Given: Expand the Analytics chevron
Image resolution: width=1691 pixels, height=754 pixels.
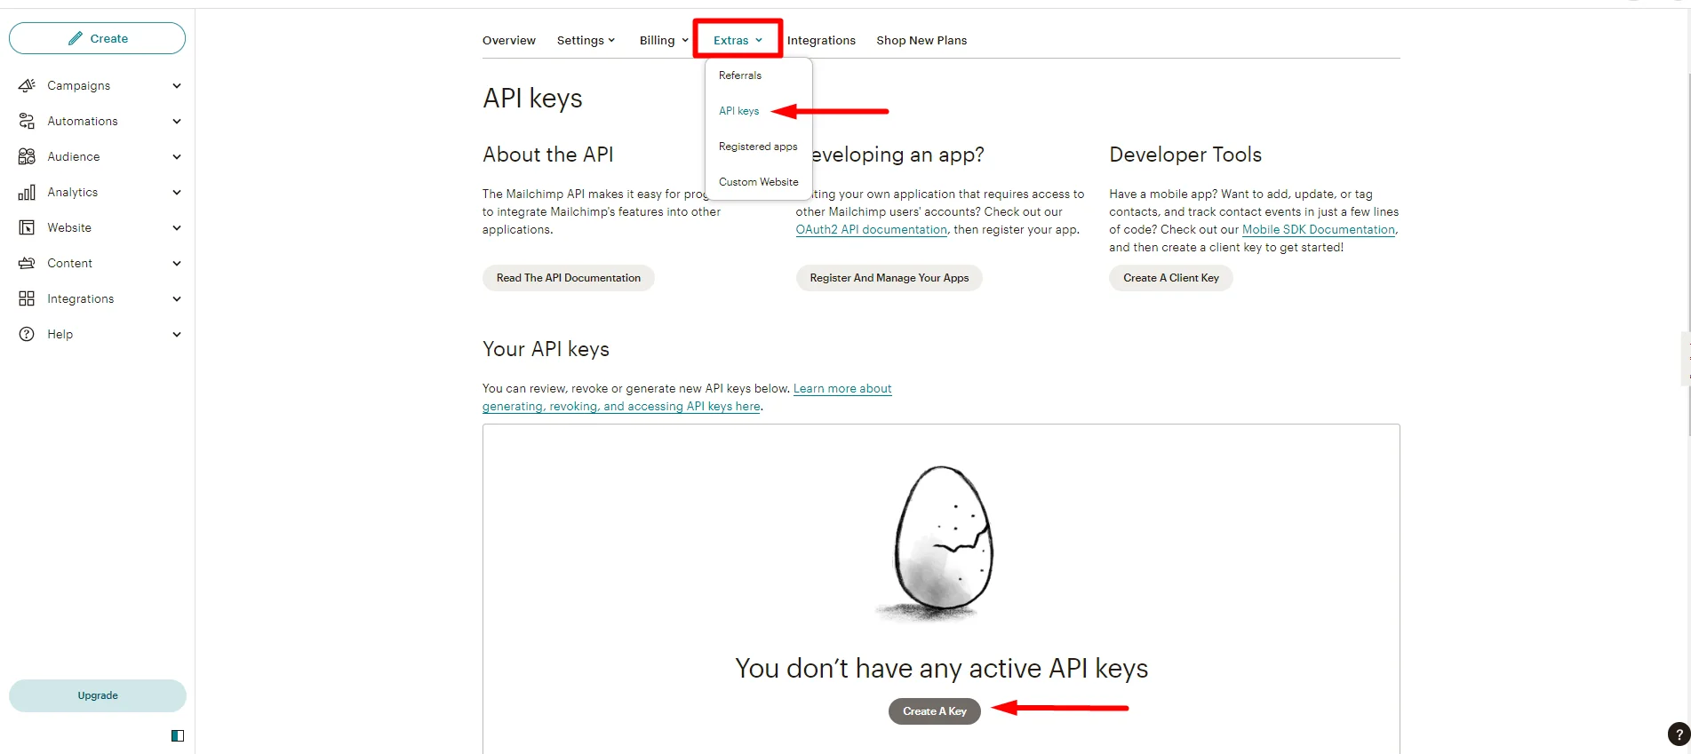Looking at the screenshot, I should pyautogui.click(x=177, y=192).
